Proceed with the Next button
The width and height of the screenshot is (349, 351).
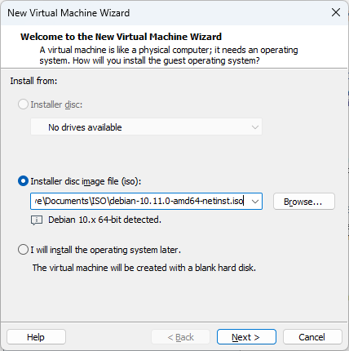click(x=246, y=337)
